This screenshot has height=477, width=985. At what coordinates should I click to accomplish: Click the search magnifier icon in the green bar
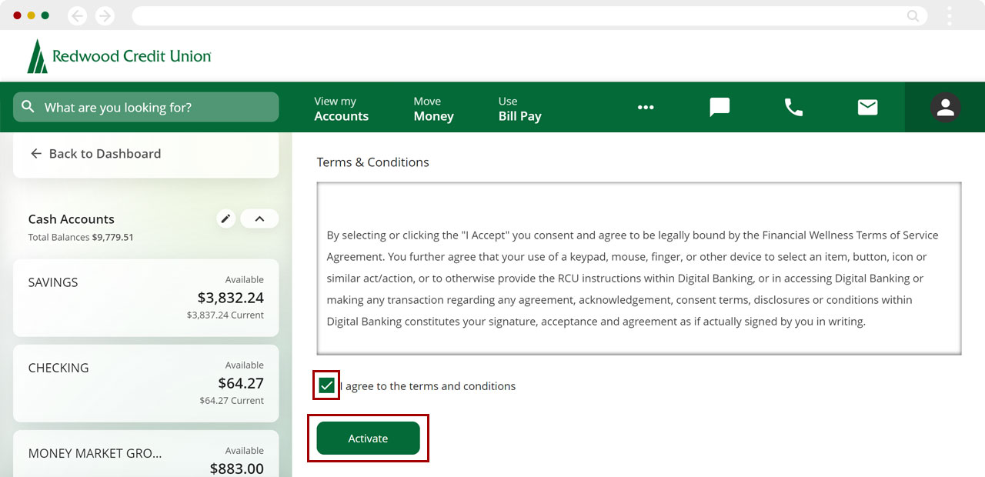[28, 107]
